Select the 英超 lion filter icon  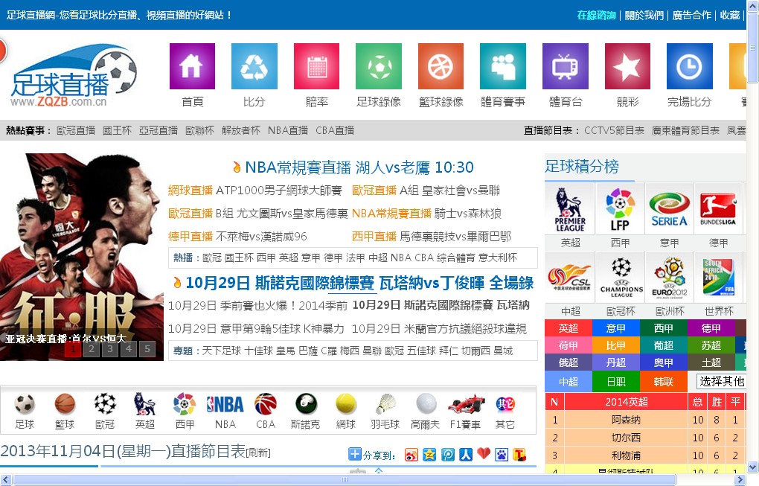(145, 404)
